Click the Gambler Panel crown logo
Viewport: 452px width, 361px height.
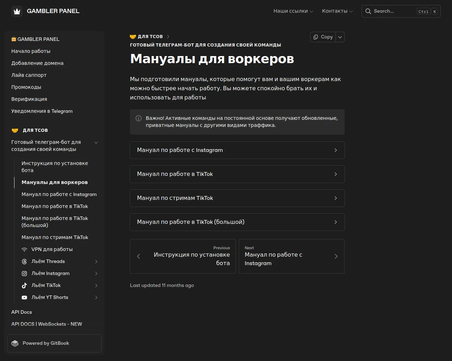[17, 11]
